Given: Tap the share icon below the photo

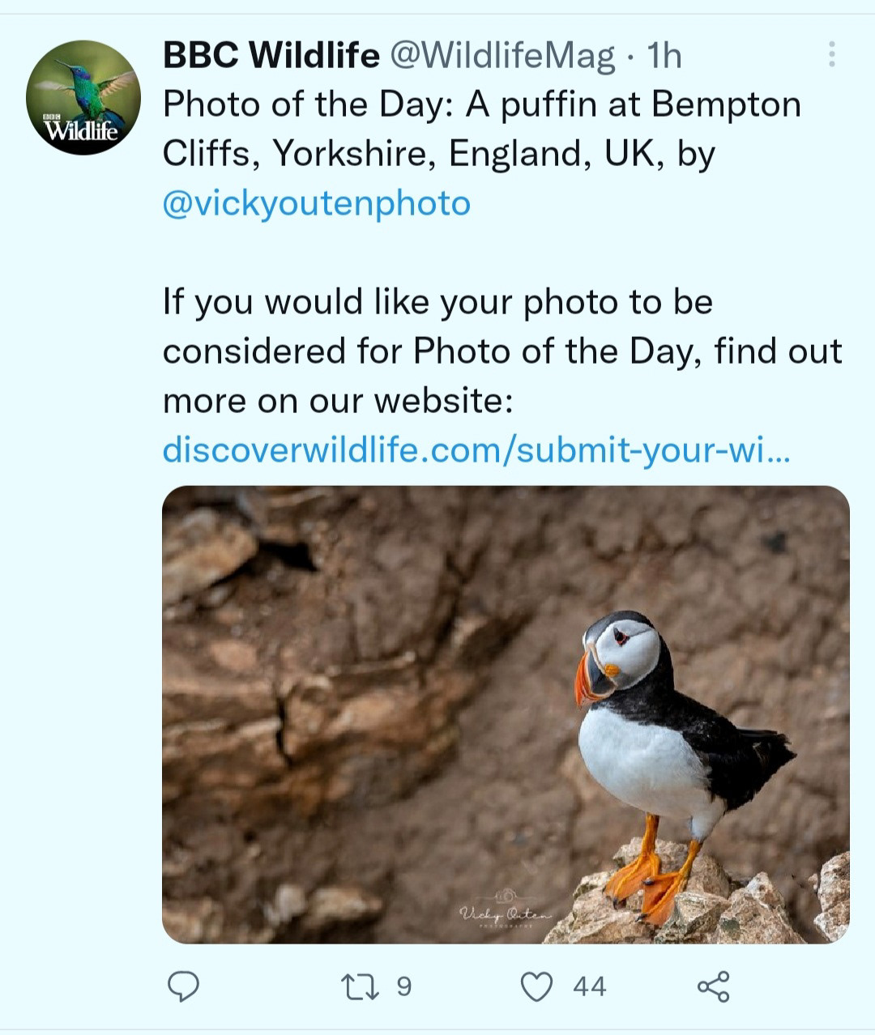Looking at the screenshot, I should (x=713, y=986).
